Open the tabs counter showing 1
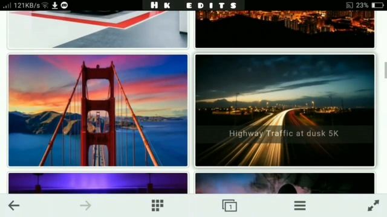Image resolution: width=387 pixels, height=217 pixels. click(230, 206)
